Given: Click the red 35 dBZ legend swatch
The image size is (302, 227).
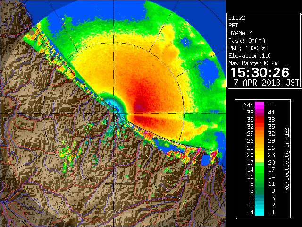Looking at the screenshot, I should (x=260, y=120).
